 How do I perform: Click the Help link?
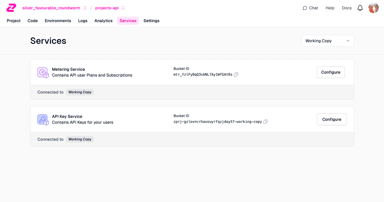(x=330, y=8)
